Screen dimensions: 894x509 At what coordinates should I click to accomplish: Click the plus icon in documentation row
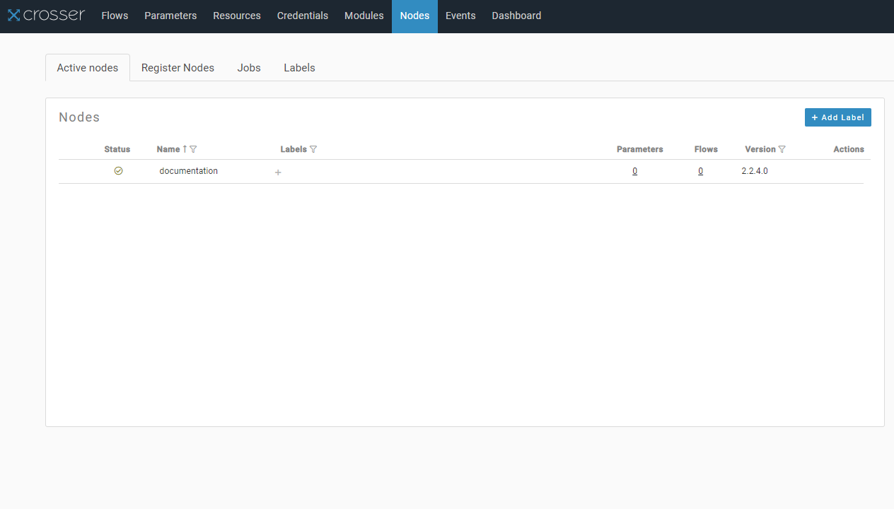tap(278, 172)
